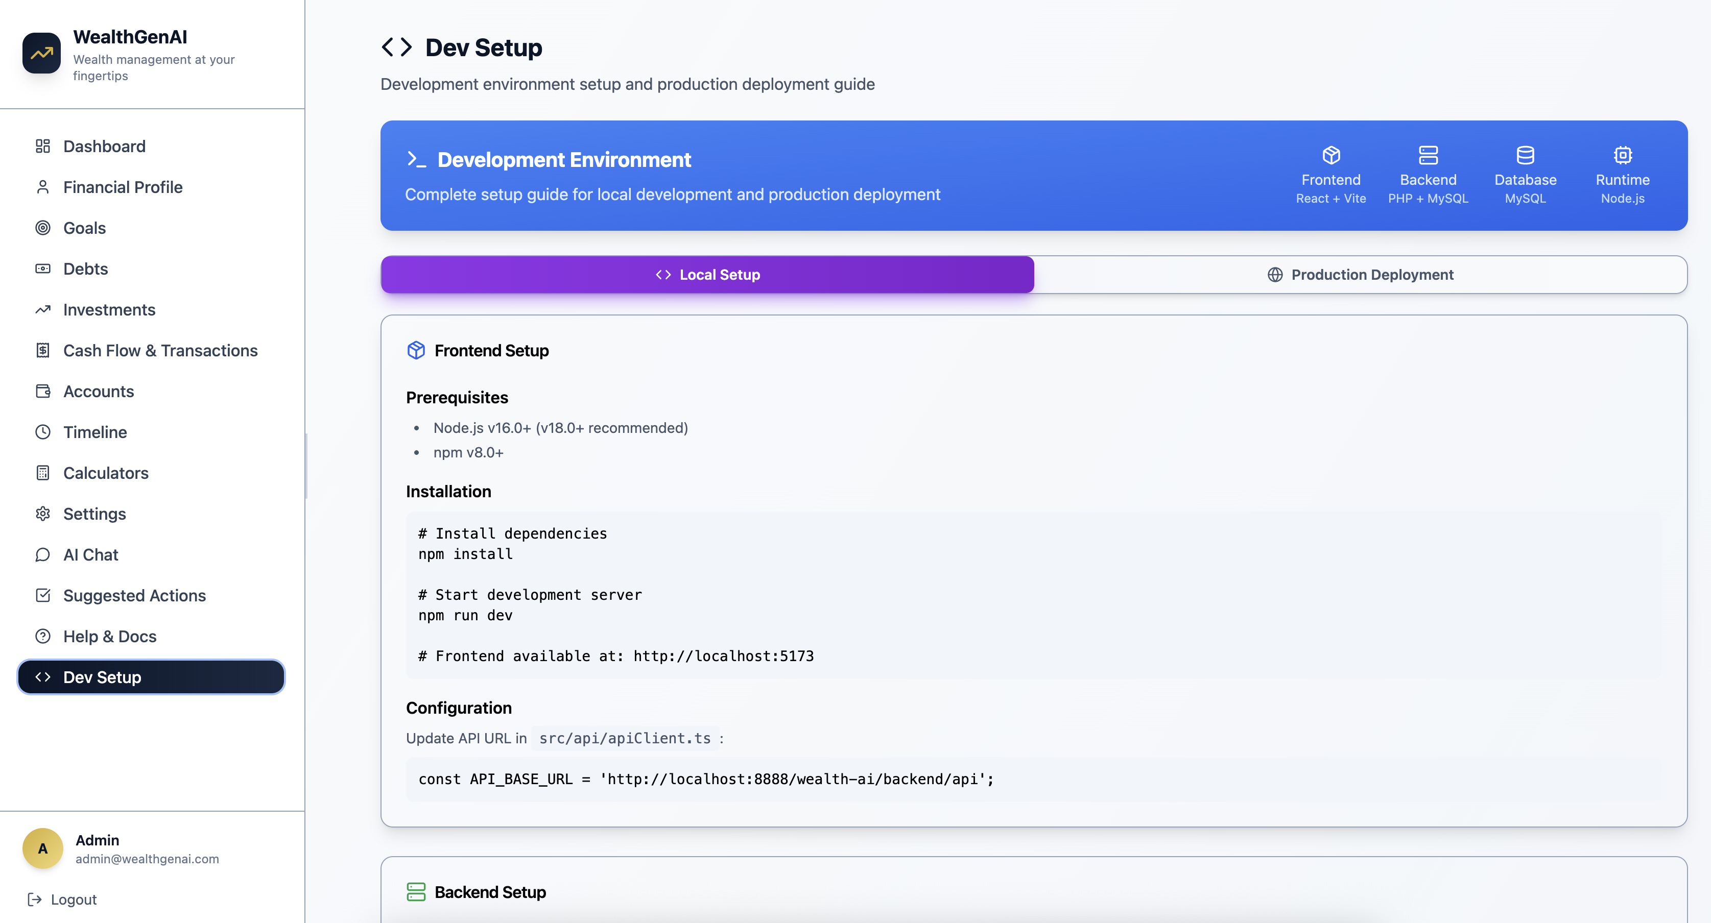Click the Goals target icon
1711x923 pixels.
[42, 228]
